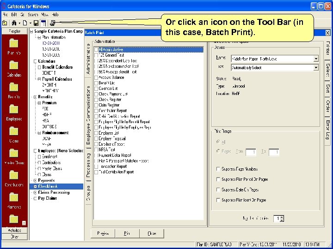Select the Checkbook tree item

click(48, 187)
